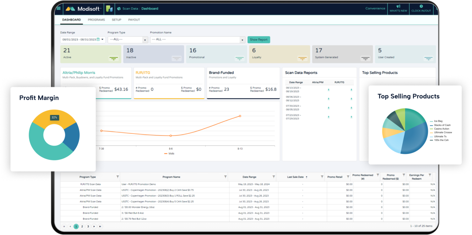Open the date range calendar icon
The height and width of the screenshot is (235, 472).
click(98, 40)
